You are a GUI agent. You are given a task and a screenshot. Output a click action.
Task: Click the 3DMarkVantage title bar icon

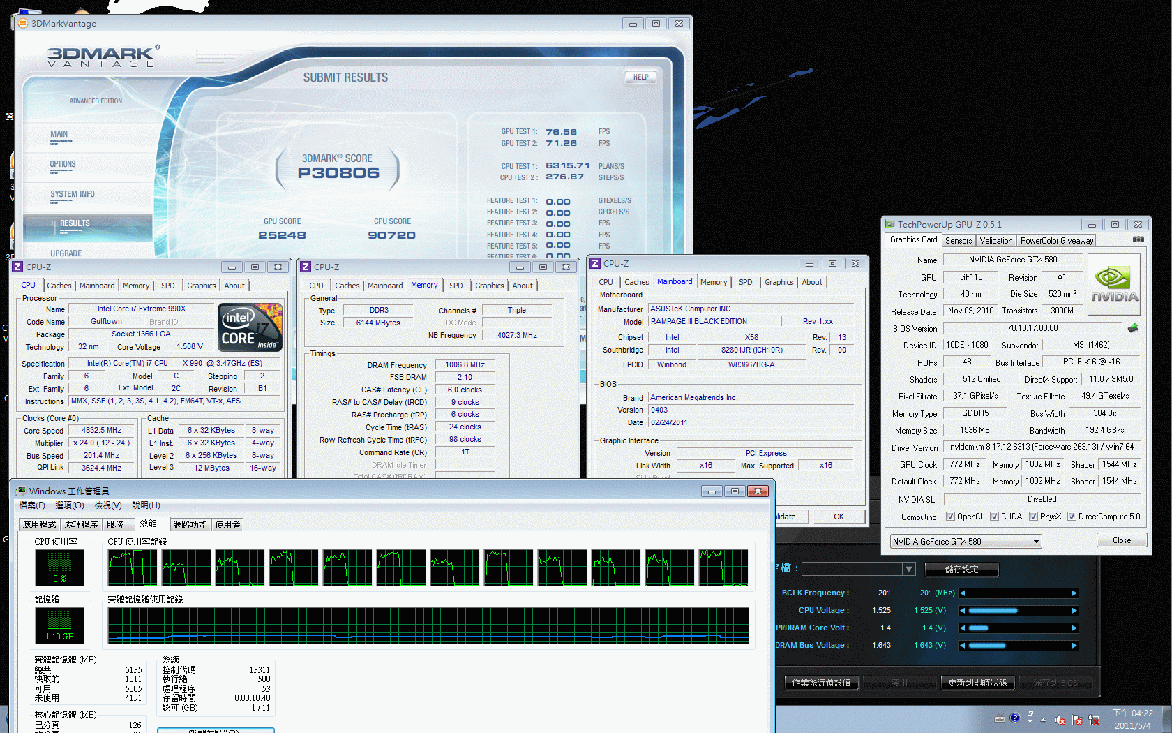coord(22,23)
